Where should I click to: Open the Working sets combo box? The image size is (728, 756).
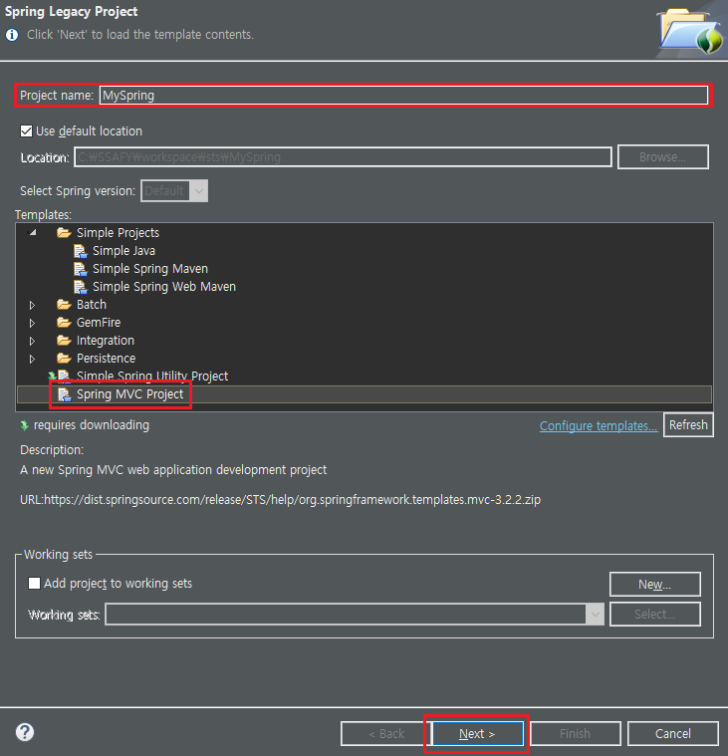pyautogui.click(x=355, y=615)
